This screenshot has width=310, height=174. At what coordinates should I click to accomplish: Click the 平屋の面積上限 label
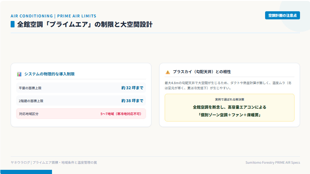click(x=30, y=88)
